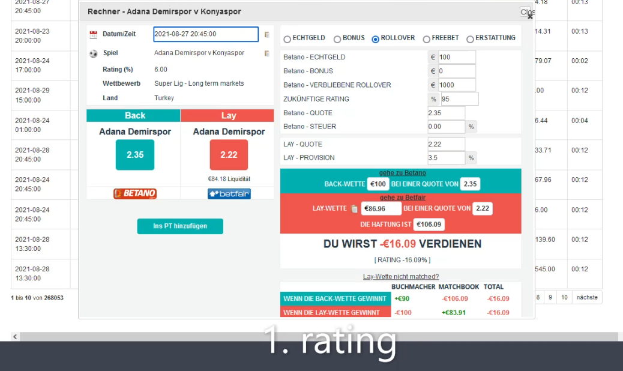623x371 pixels.
Task: Click the Back column header
Action: click(133, 116)
